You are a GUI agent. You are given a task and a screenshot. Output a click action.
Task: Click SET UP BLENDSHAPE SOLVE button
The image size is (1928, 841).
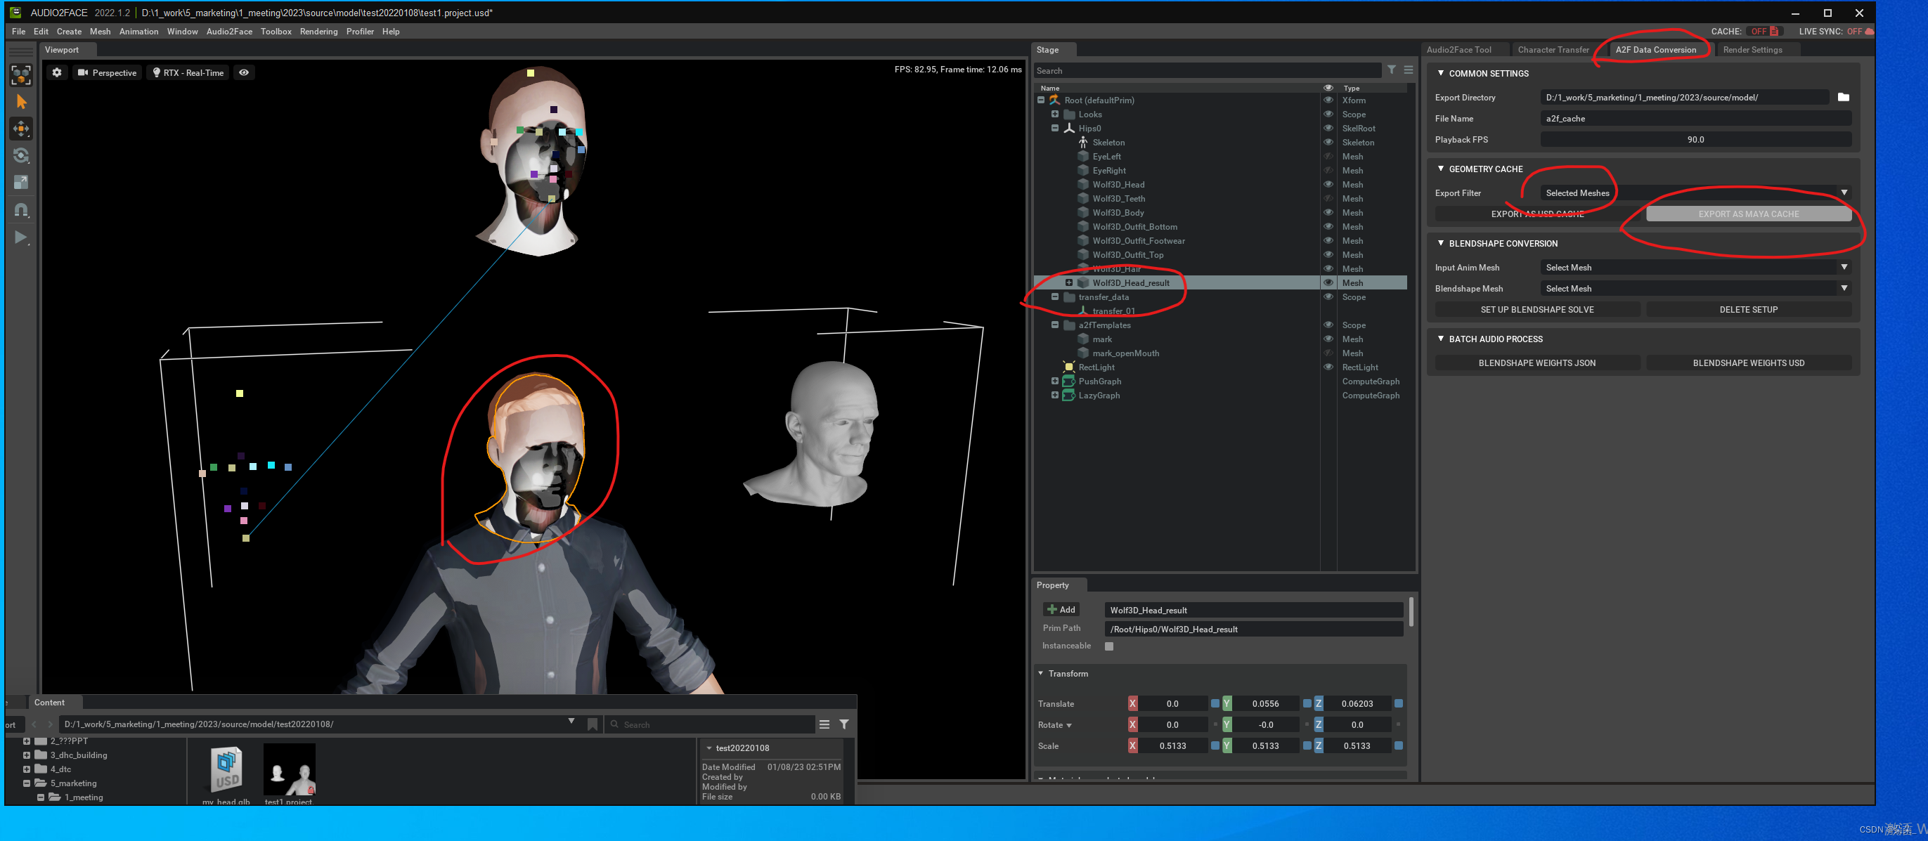pos(1537,310)
